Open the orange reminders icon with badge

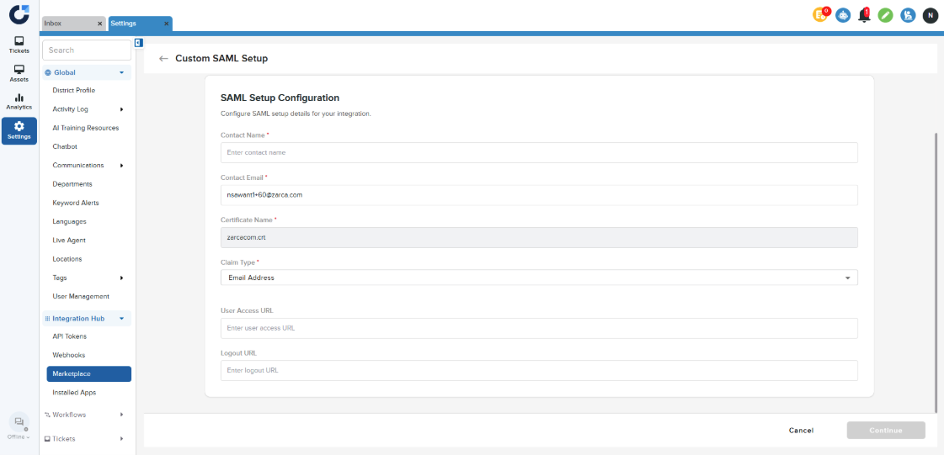click(820, 15)
